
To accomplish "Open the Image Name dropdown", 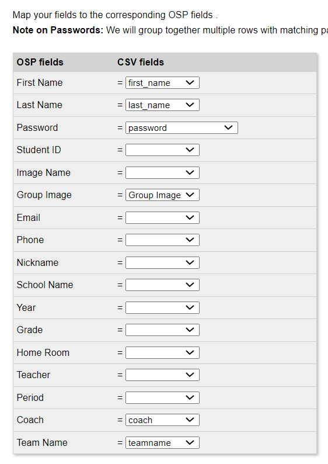I will click(x=162, y=172).
